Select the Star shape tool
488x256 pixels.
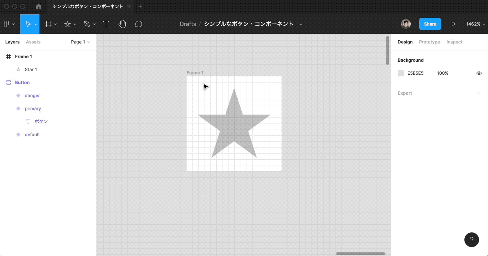[x=68, y=24]
